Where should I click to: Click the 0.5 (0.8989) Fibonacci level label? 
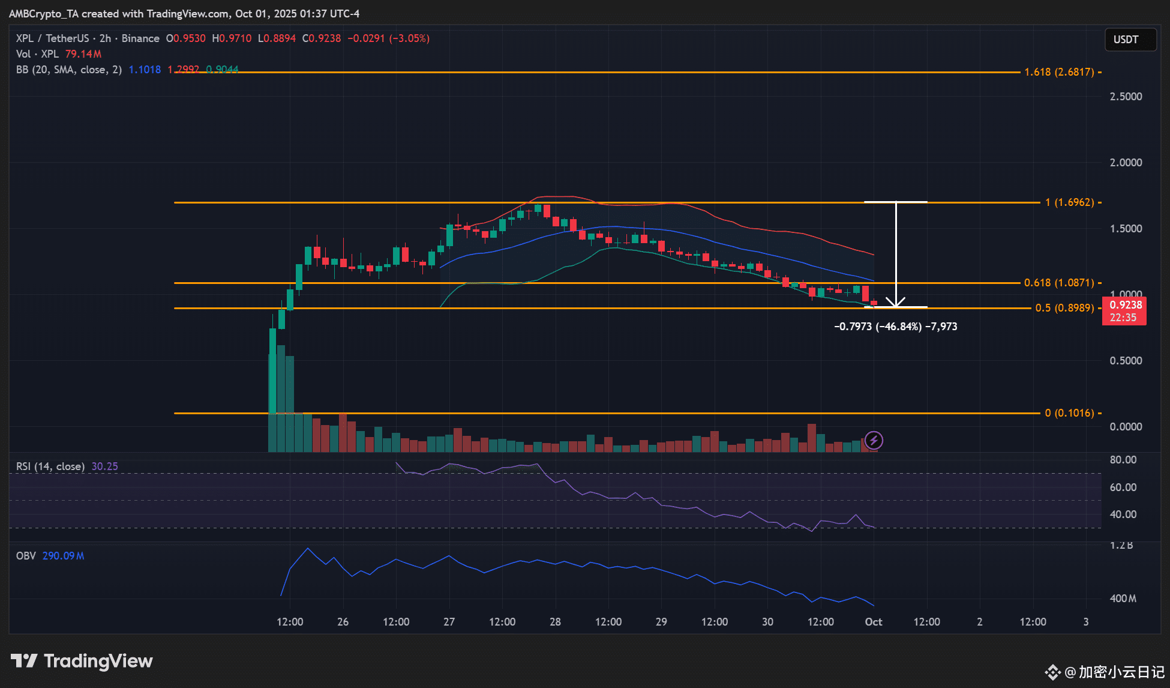(1064, 308)
